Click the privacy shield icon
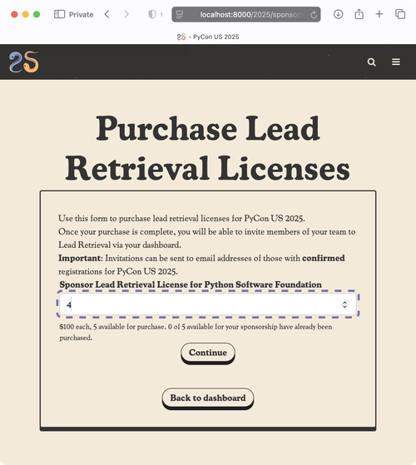416x465 pixels. point(152,14)
